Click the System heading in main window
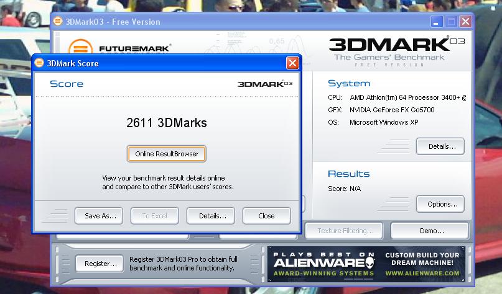Viewport: 502px width, 294px height. click(349, 83)
